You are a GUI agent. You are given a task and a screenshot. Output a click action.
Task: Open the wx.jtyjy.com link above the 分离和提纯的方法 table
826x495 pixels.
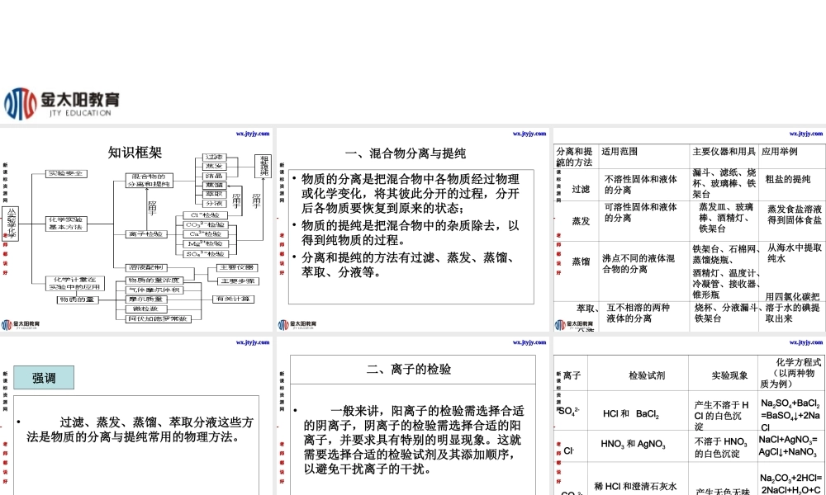click(806, 134)
